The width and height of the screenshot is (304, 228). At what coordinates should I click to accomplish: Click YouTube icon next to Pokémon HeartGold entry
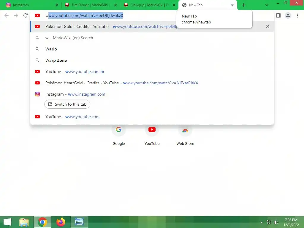37,83
